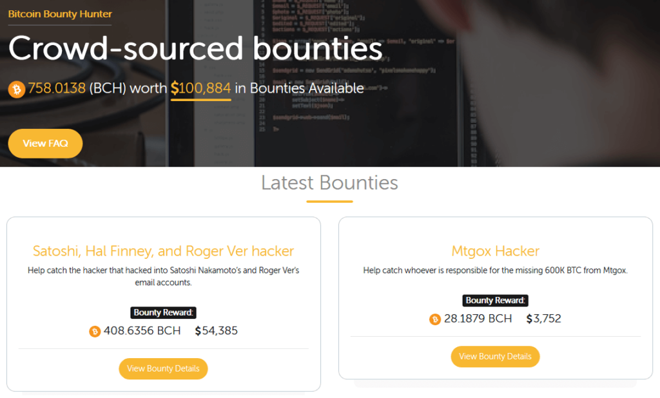Click the underlined $100,884 bounty total
The width and height of the screenshot is (660, 398).
(x=200, y=89)
